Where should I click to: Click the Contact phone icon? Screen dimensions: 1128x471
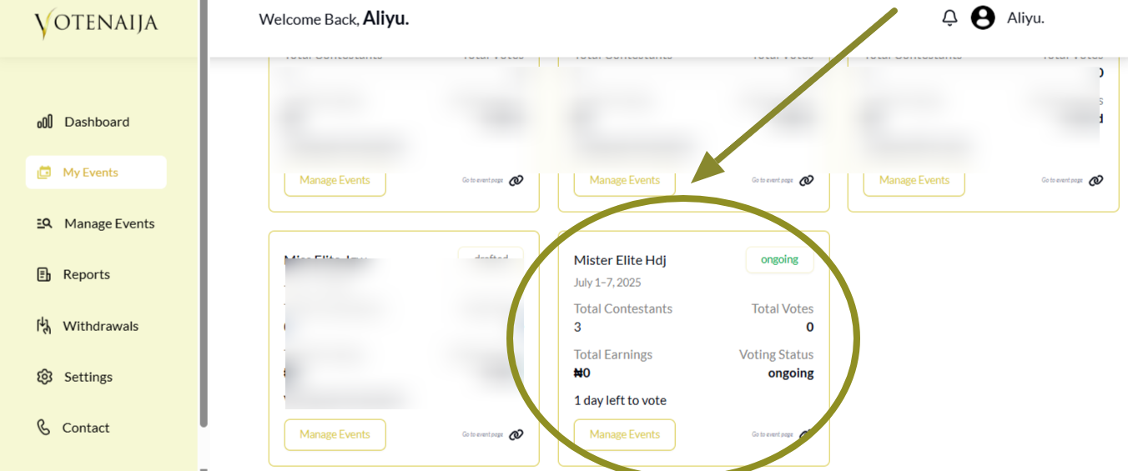point(44,428)
